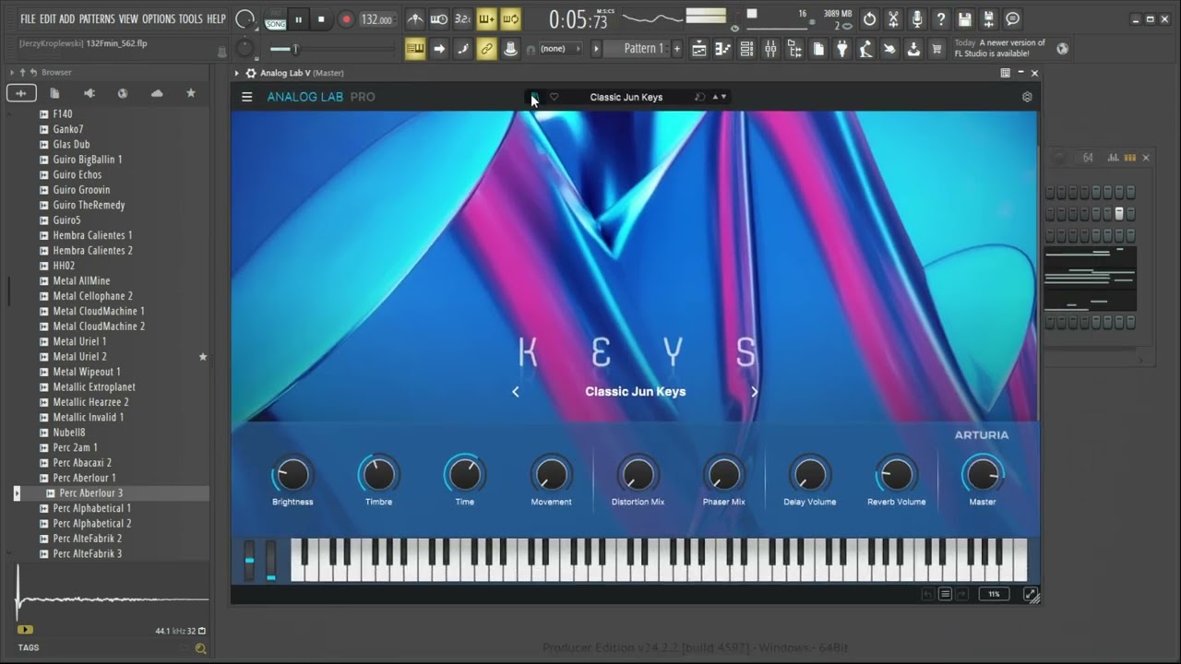
Task: Expand the Analog Lab V plugin options arrow
Action: [237, 73]
